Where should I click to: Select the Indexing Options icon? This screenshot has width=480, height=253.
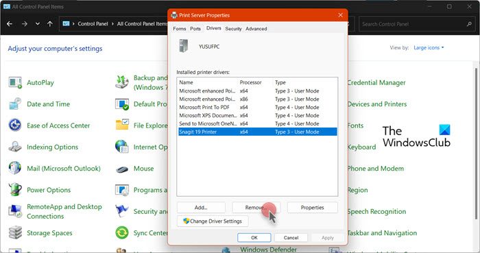pyautogui.click(x=15, y=147)
